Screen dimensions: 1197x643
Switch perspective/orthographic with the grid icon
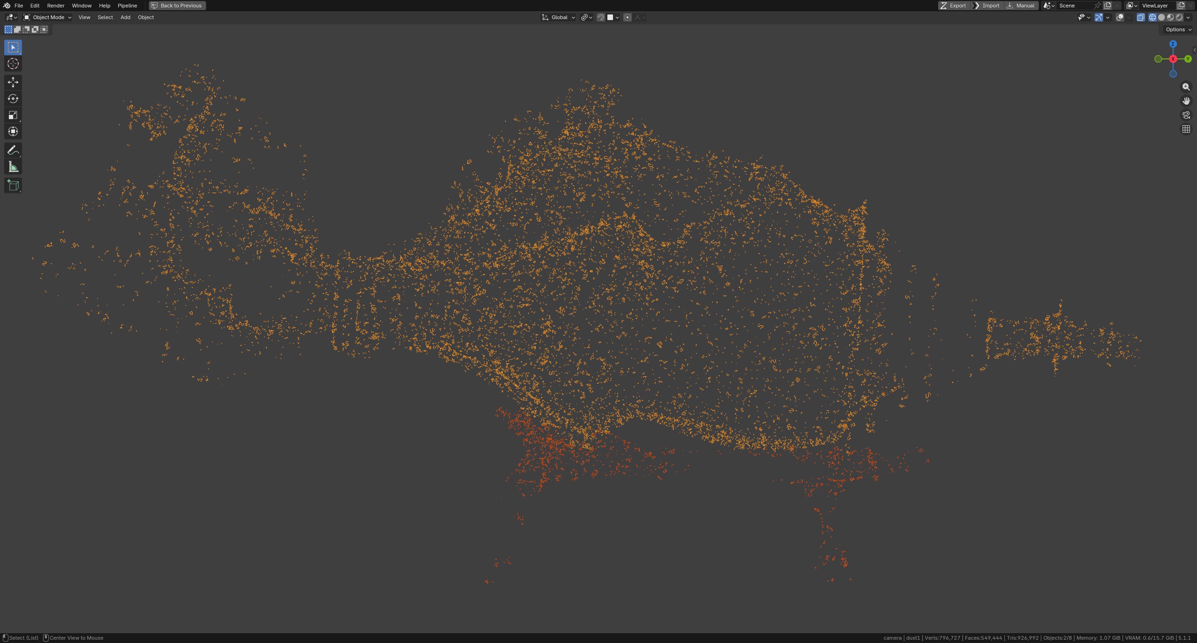coord(1186,129)
